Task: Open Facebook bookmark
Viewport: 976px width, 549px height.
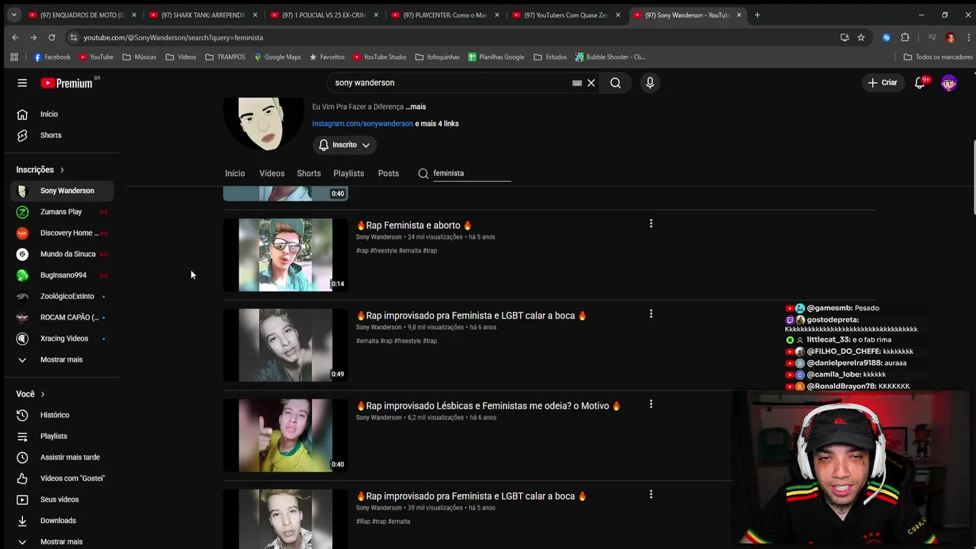Action: [x=51, y=57]
